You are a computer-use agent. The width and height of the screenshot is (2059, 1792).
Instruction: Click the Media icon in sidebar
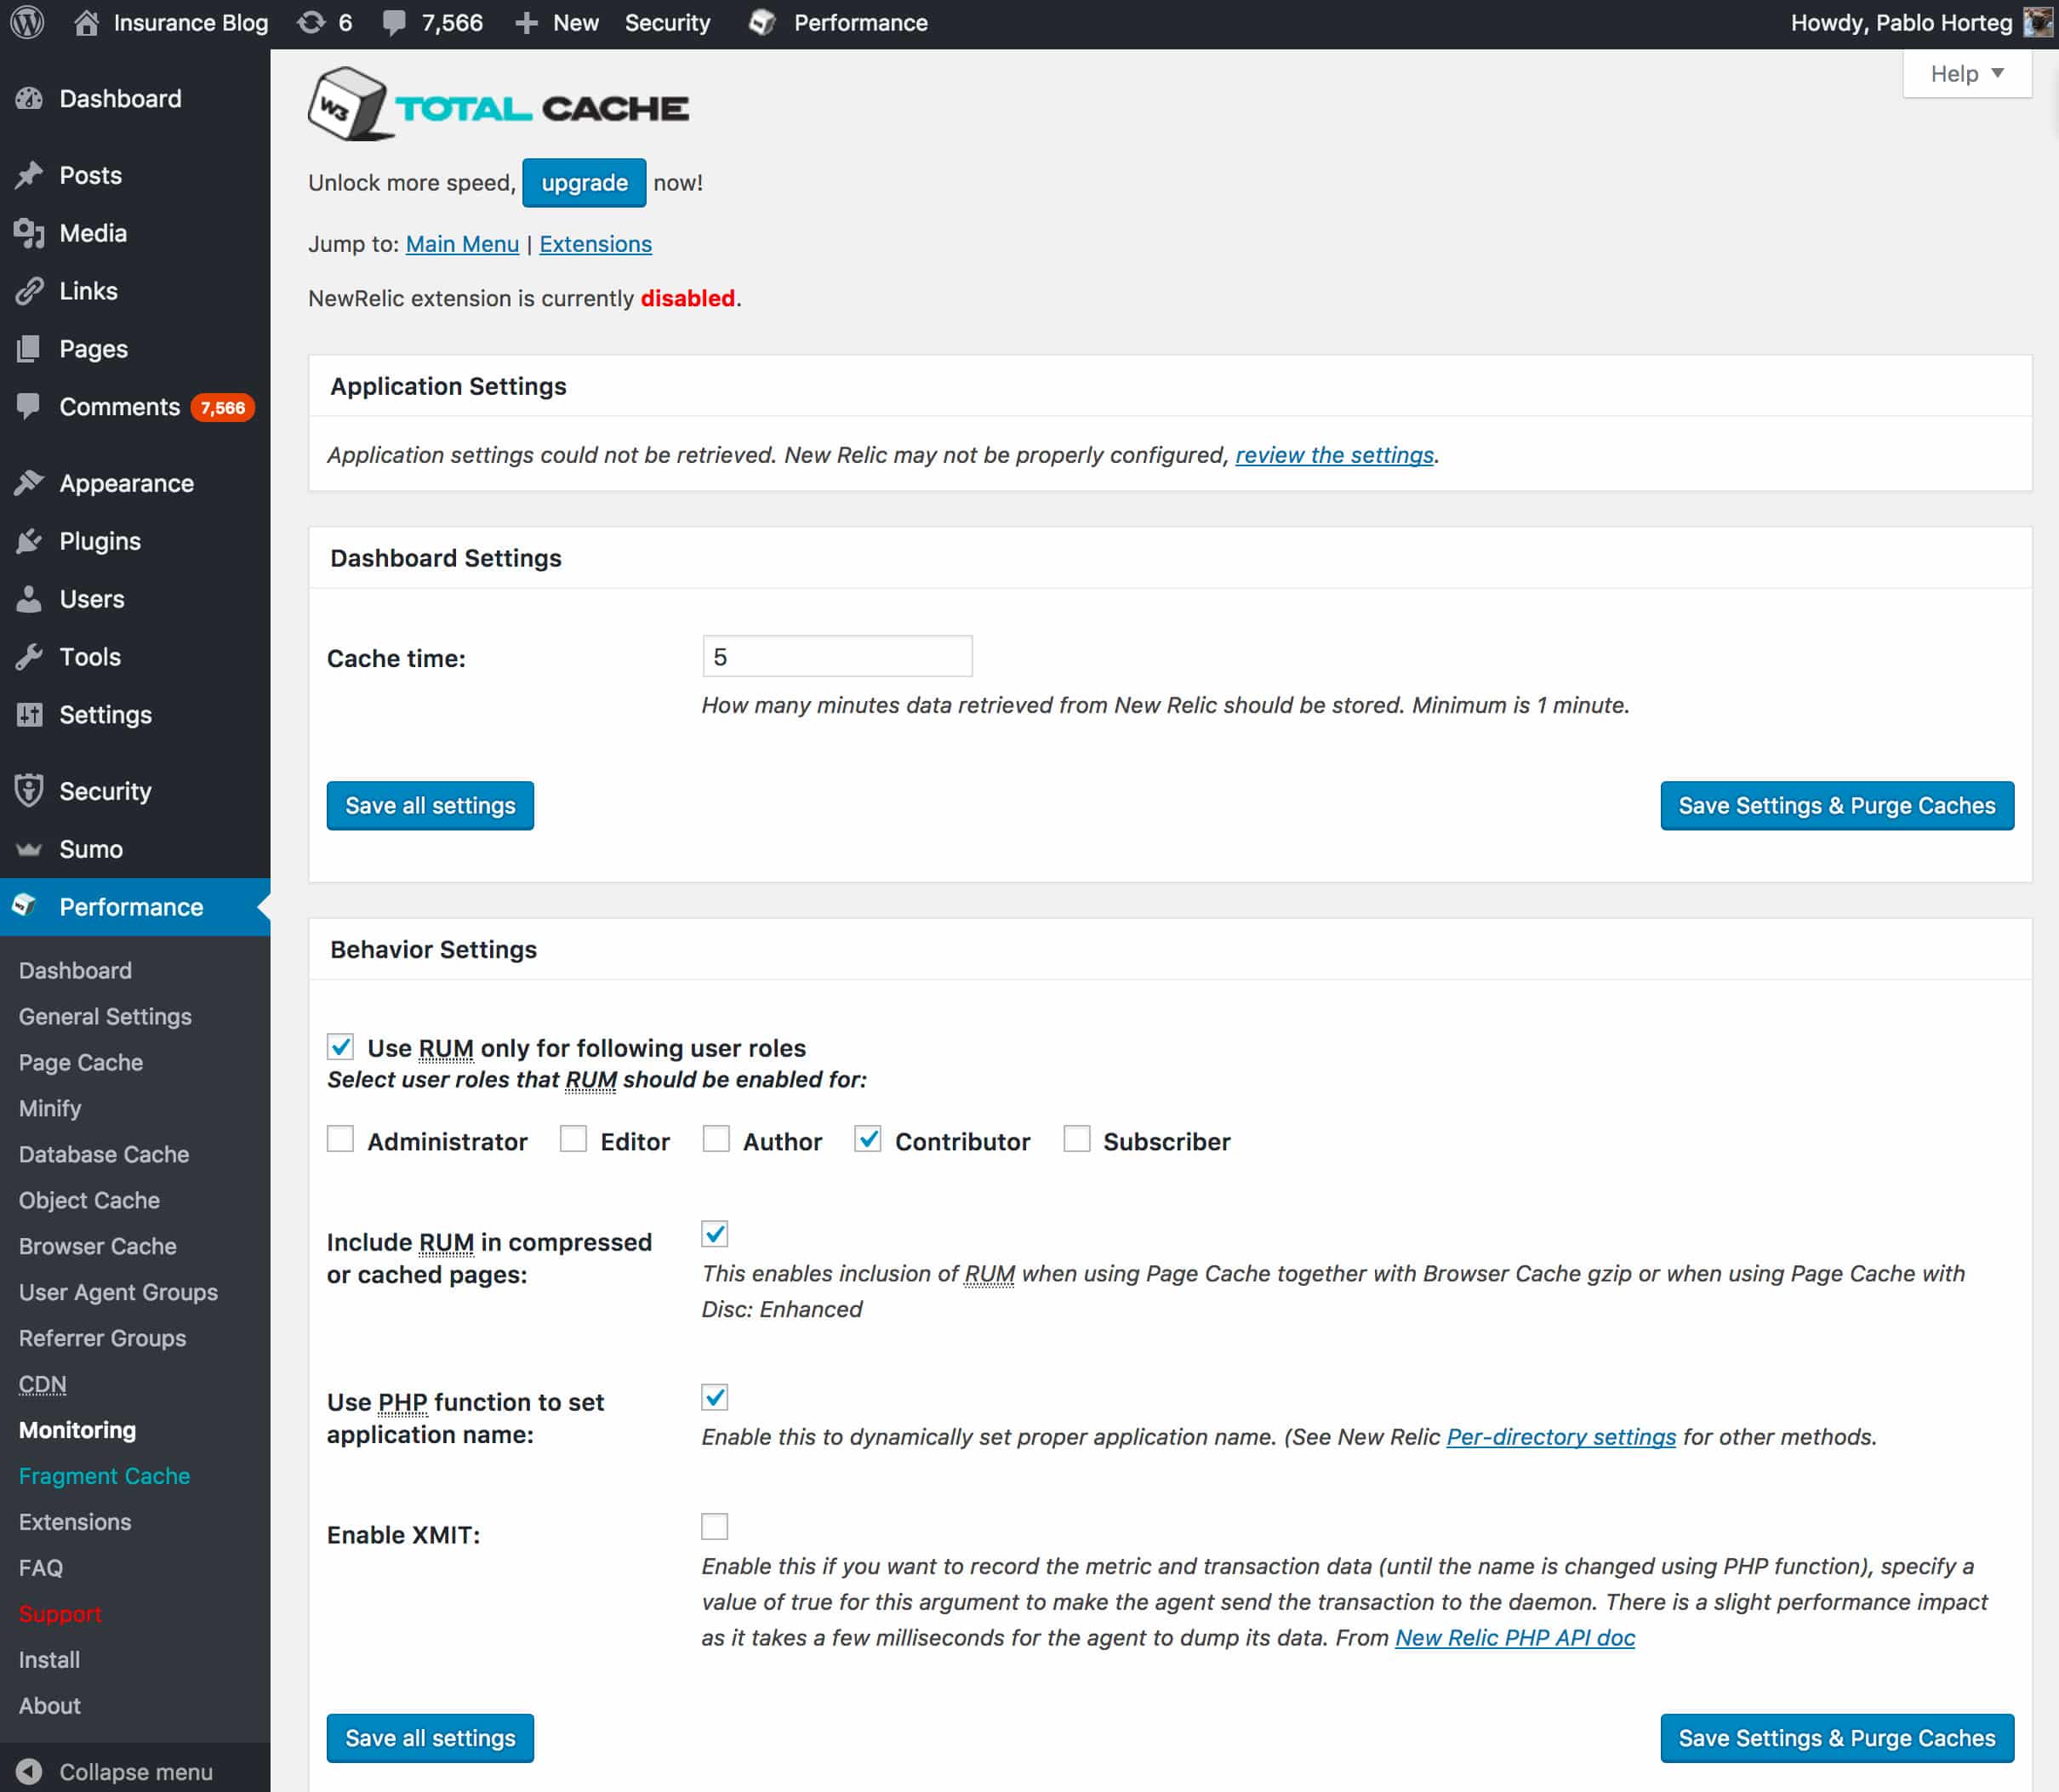(29, 233)
